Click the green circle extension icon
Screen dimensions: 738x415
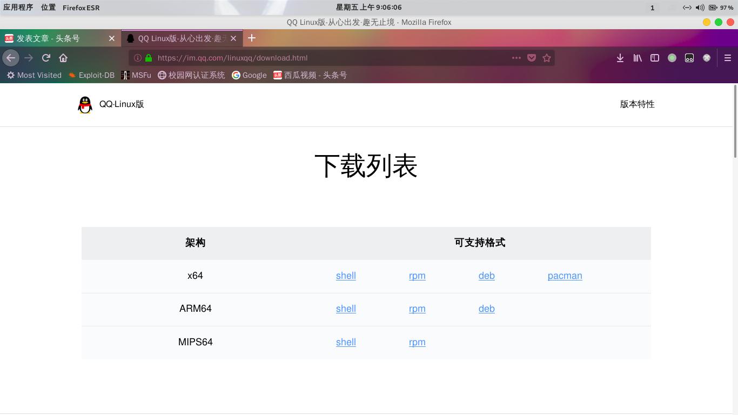point(672,58)
